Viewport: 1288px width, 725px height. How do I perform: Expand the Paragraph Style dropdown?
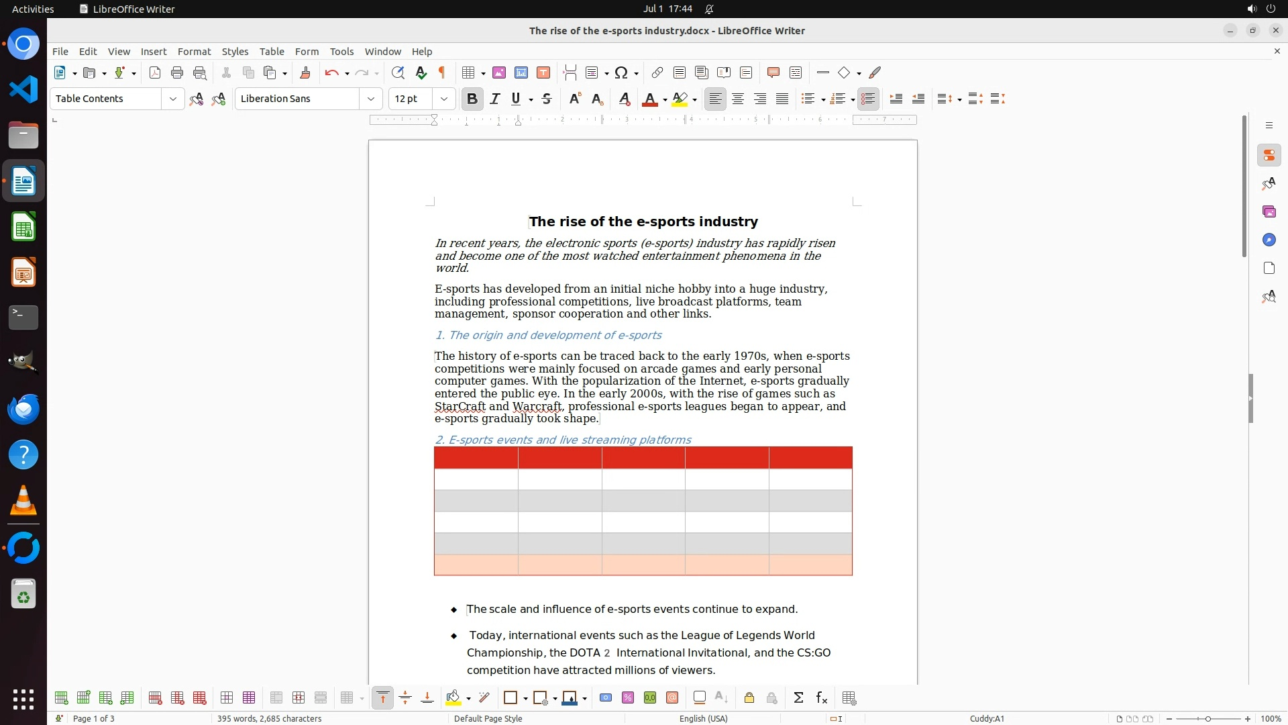pyautogui.click(x=173, y=99)
